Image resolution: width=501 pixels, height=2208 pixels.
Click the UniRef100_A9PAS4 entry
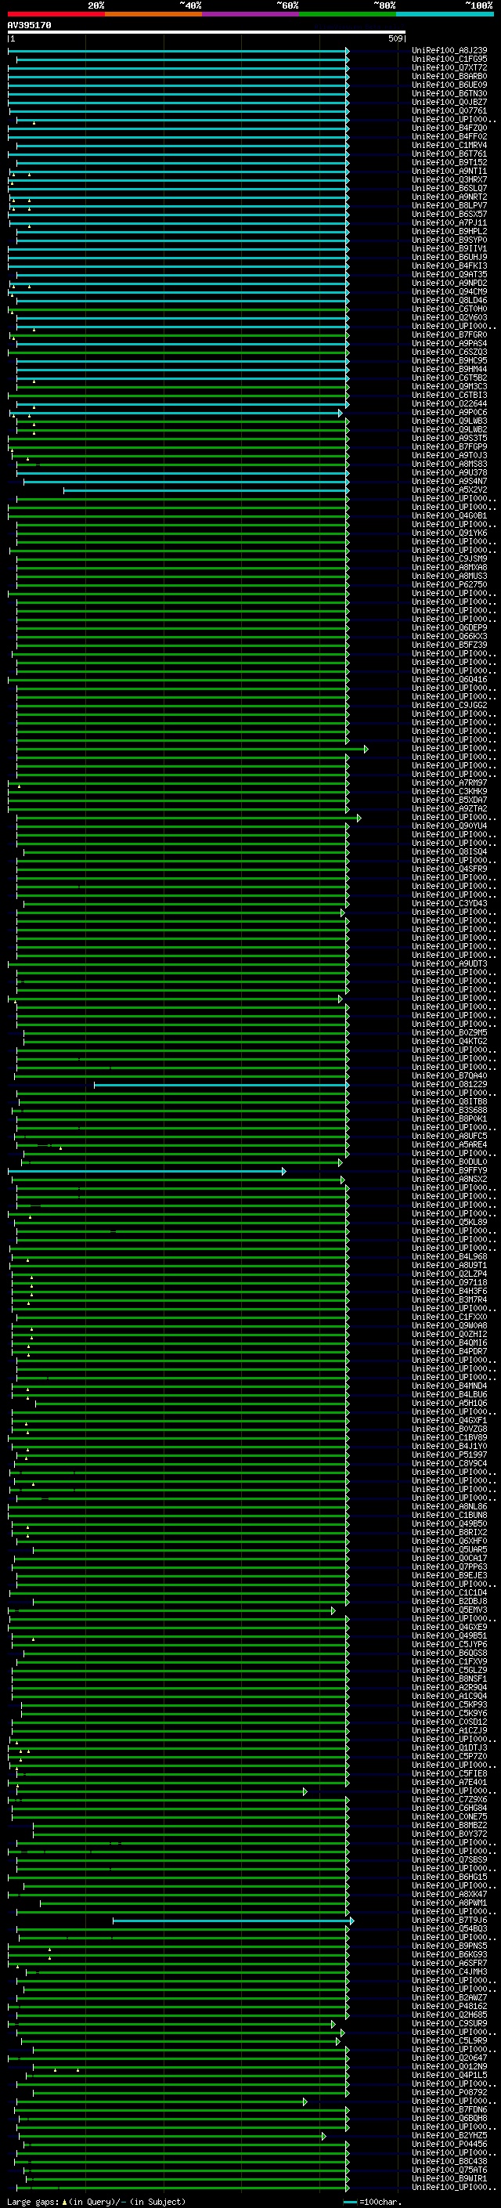click(x=449, y=344)
